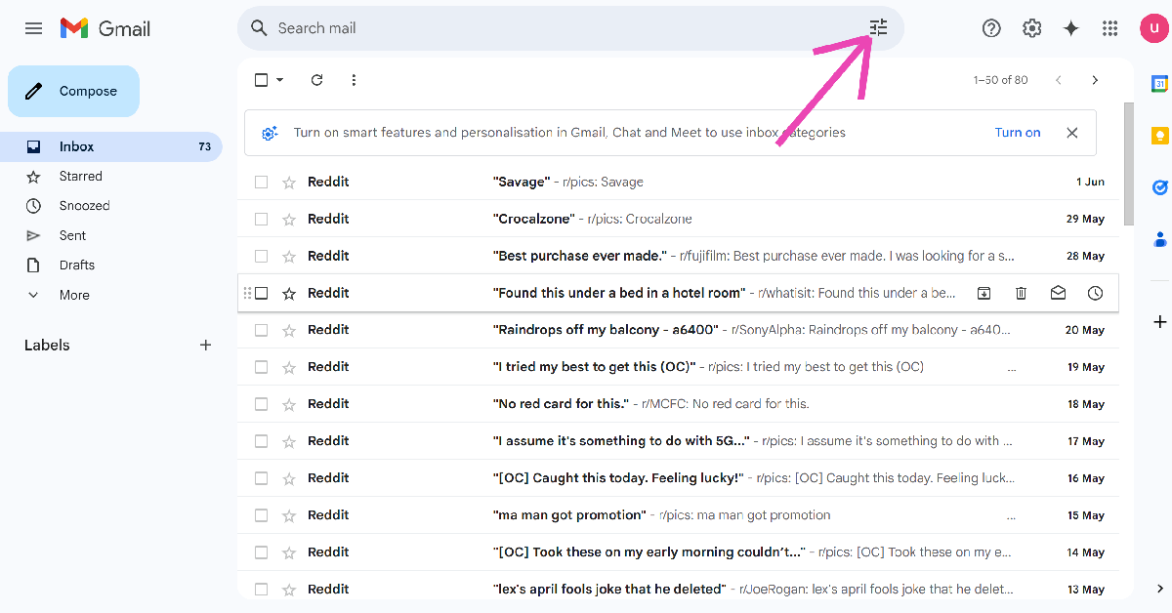1172x613 pixels.
Task: Open the search options filter icon
Action: point(878,28)
